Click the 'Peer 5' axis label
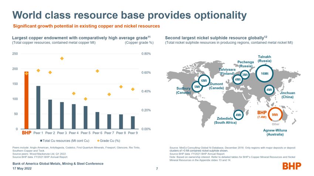Image resolution: width=314 pixels, height=176 pixels. pyautogui.click(x=85, y=133)
